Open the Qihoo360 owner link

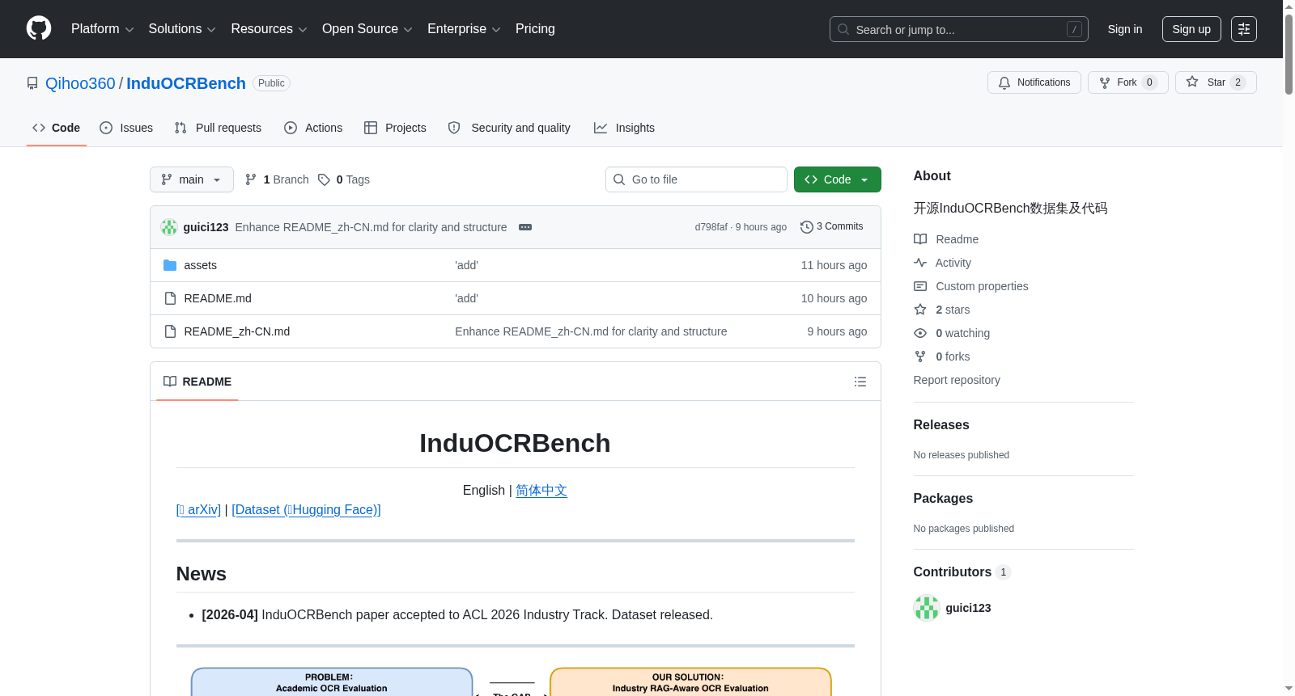(x=80, y=83)
